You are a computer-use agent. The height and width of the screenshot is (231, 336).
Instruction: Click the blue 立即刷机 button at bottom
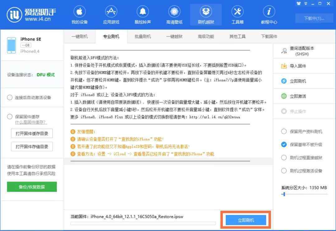point(246,220)
